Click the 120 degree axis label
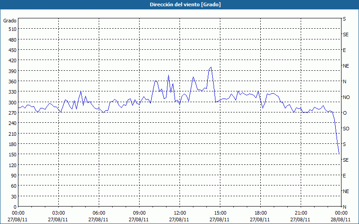The width and height of the screenshot is (359, 224). click(x=13, y=165)
